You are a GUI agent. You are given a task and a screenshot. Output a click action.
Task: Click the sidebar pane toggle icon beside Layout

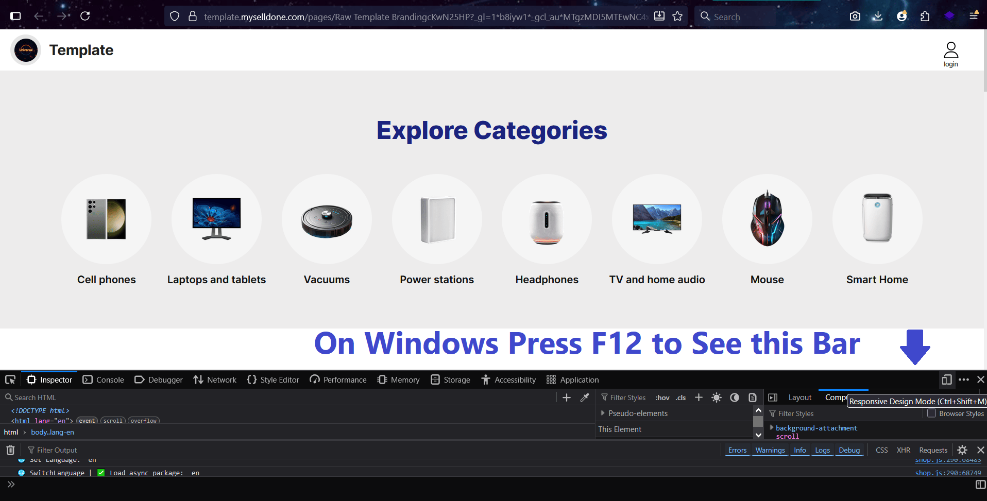(773, 398)
